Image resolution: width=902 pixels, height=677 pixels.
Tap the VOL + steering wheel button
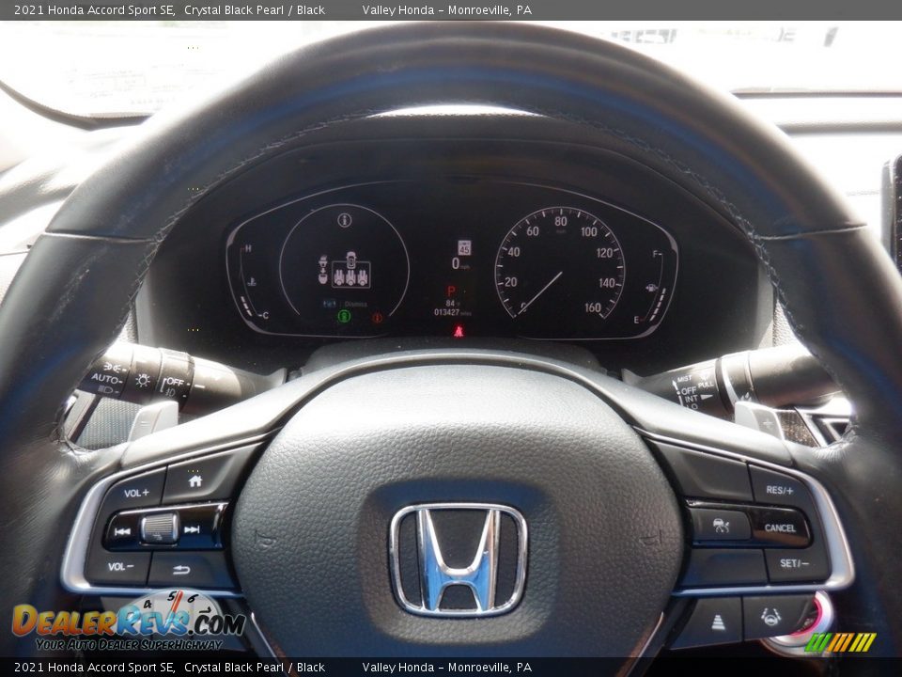pyautogui.click(x=136, y=493)
